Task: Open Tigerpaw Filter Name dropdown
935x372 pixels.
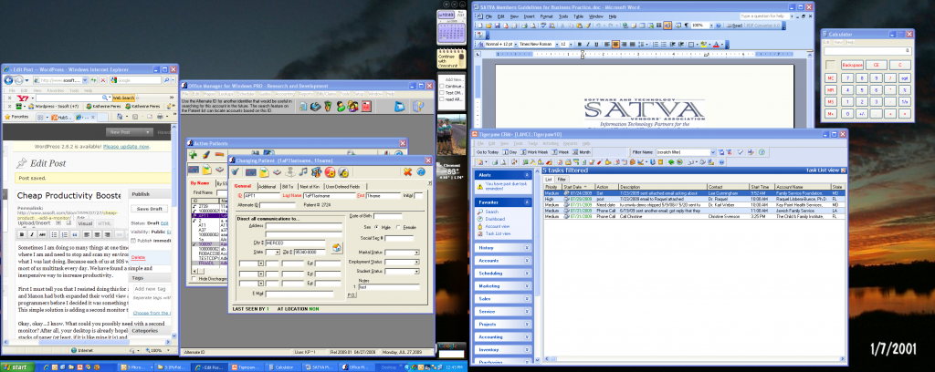Action: pyautogui.click(x=712, y=152)
